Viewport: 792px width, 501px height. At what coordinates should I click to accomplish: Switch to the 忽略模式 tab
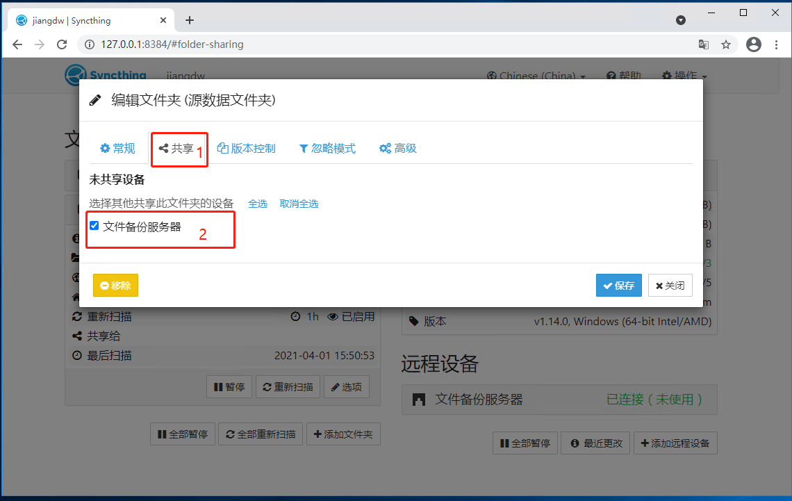click(x=327, y=148)
